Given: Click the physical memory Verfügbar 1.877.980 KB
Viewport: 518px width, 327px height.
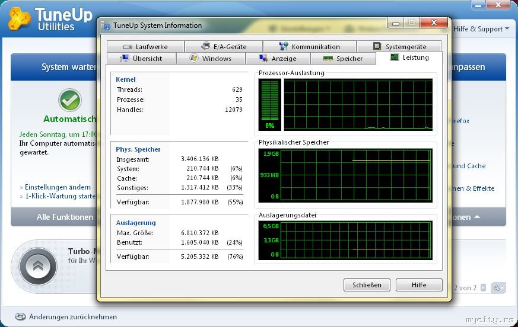Looking at the screenshot, I should [199, 202].
